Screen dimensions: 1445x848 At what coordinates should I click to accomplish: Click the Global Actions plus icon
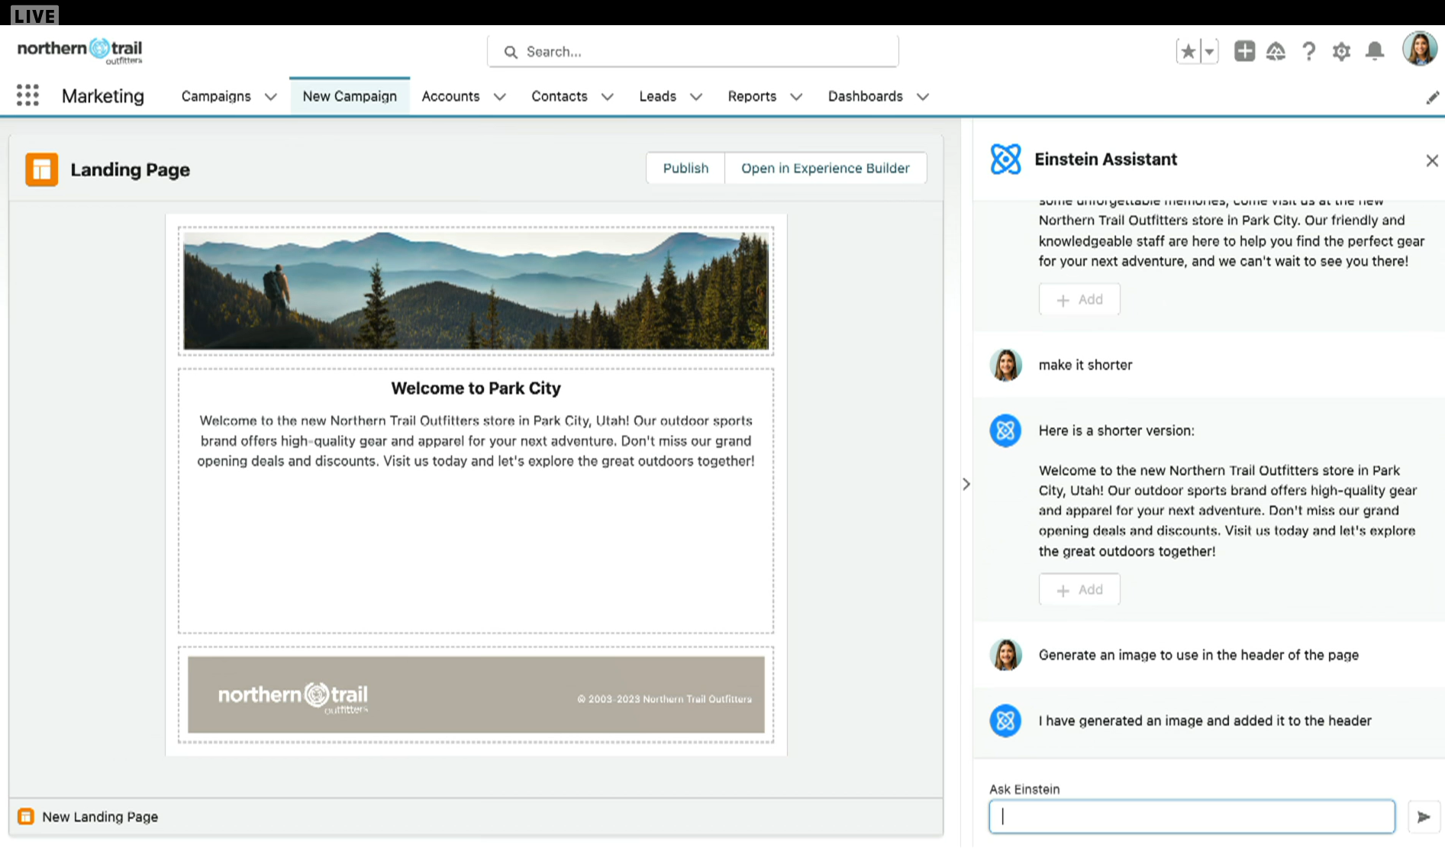point(1244,51)
